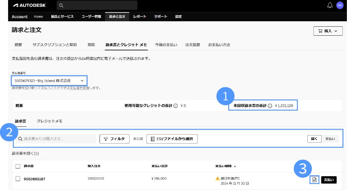This screenshot has width=347, height=190.
Task: Switch the view toggle to 支払い
Action: point(330,139)
